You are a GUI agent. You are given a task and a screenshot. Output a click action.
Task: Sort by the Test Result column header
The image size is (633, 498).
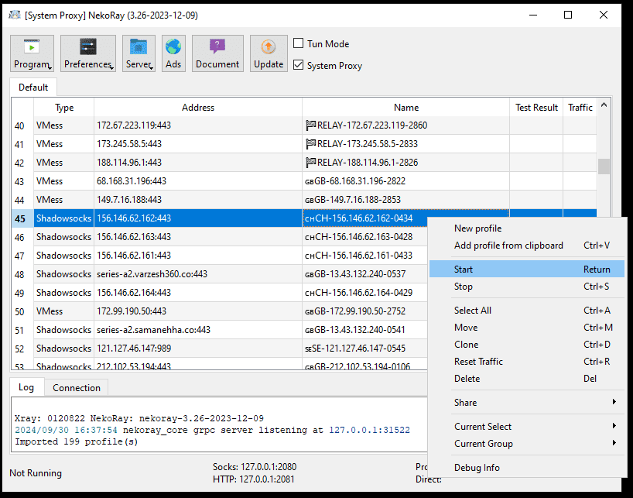(536, 108)
